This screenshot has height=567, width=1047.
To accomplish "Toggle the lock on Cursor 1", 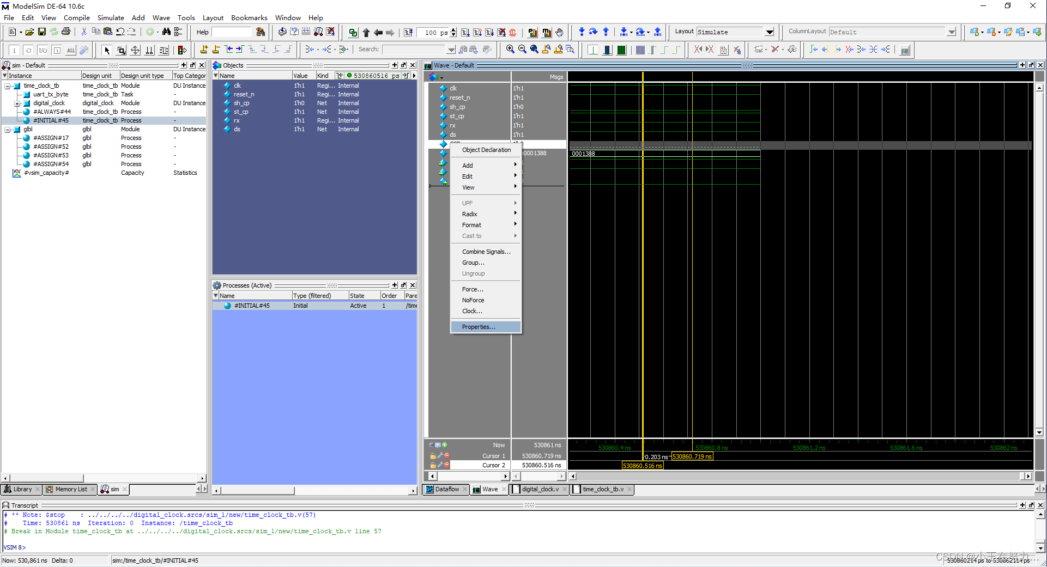I will [x=433, y=456].
